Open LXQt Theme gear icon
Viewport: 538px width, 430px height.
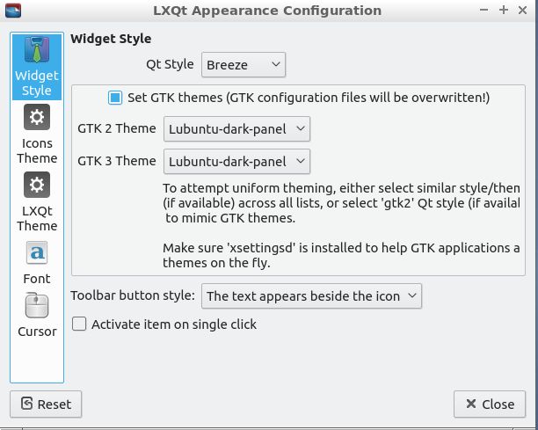(x=37, y=185)
